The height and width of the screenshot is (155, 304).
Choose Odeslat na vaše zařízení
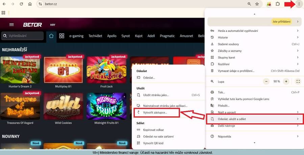click(x=168, y=136)
